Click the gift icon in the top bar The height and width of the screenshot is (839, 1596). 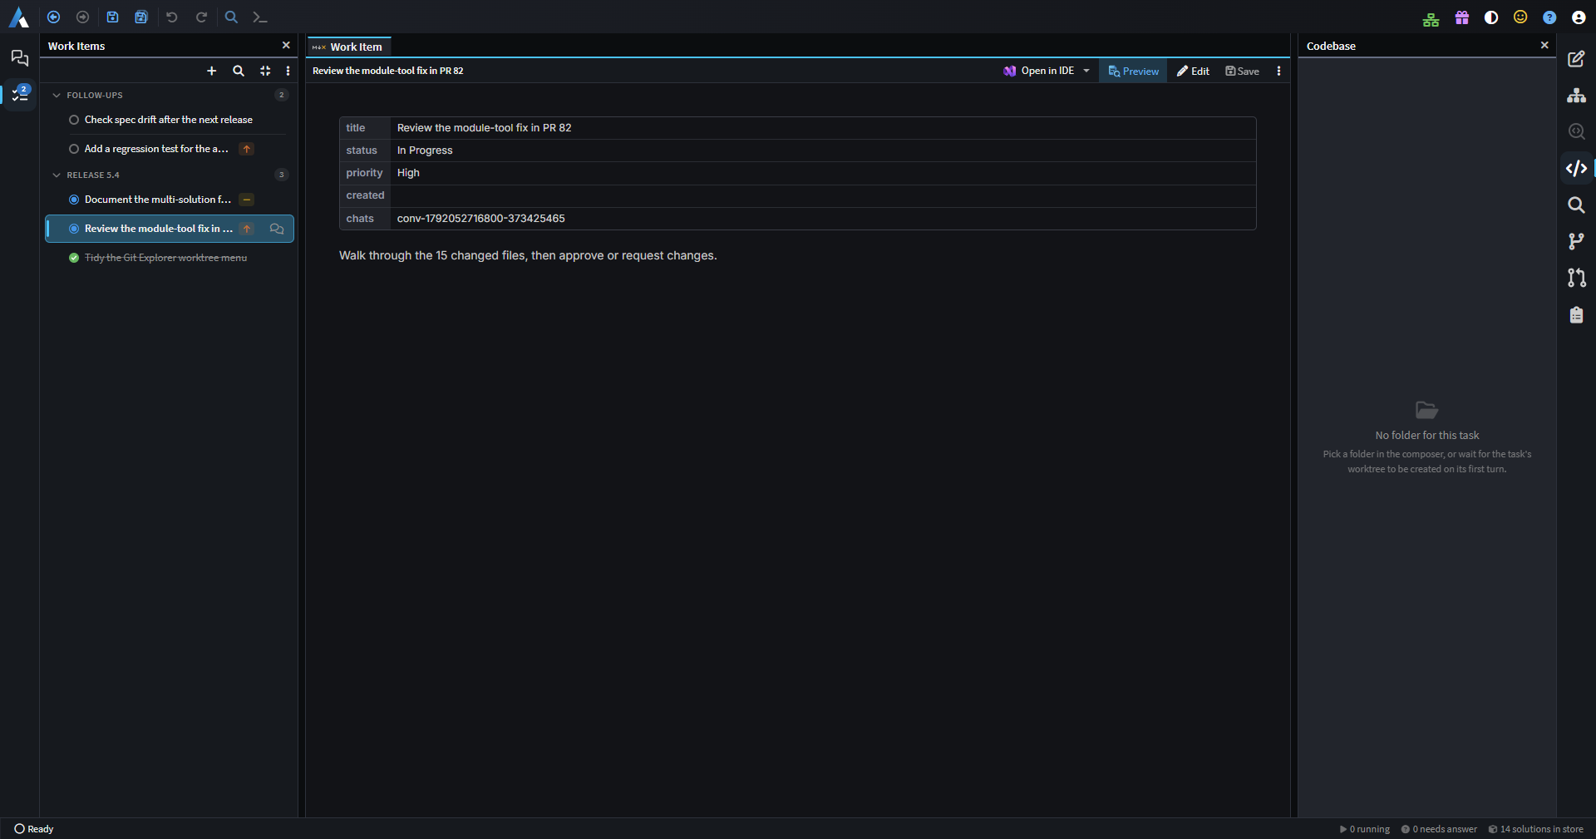click(x=1462, y=17)
